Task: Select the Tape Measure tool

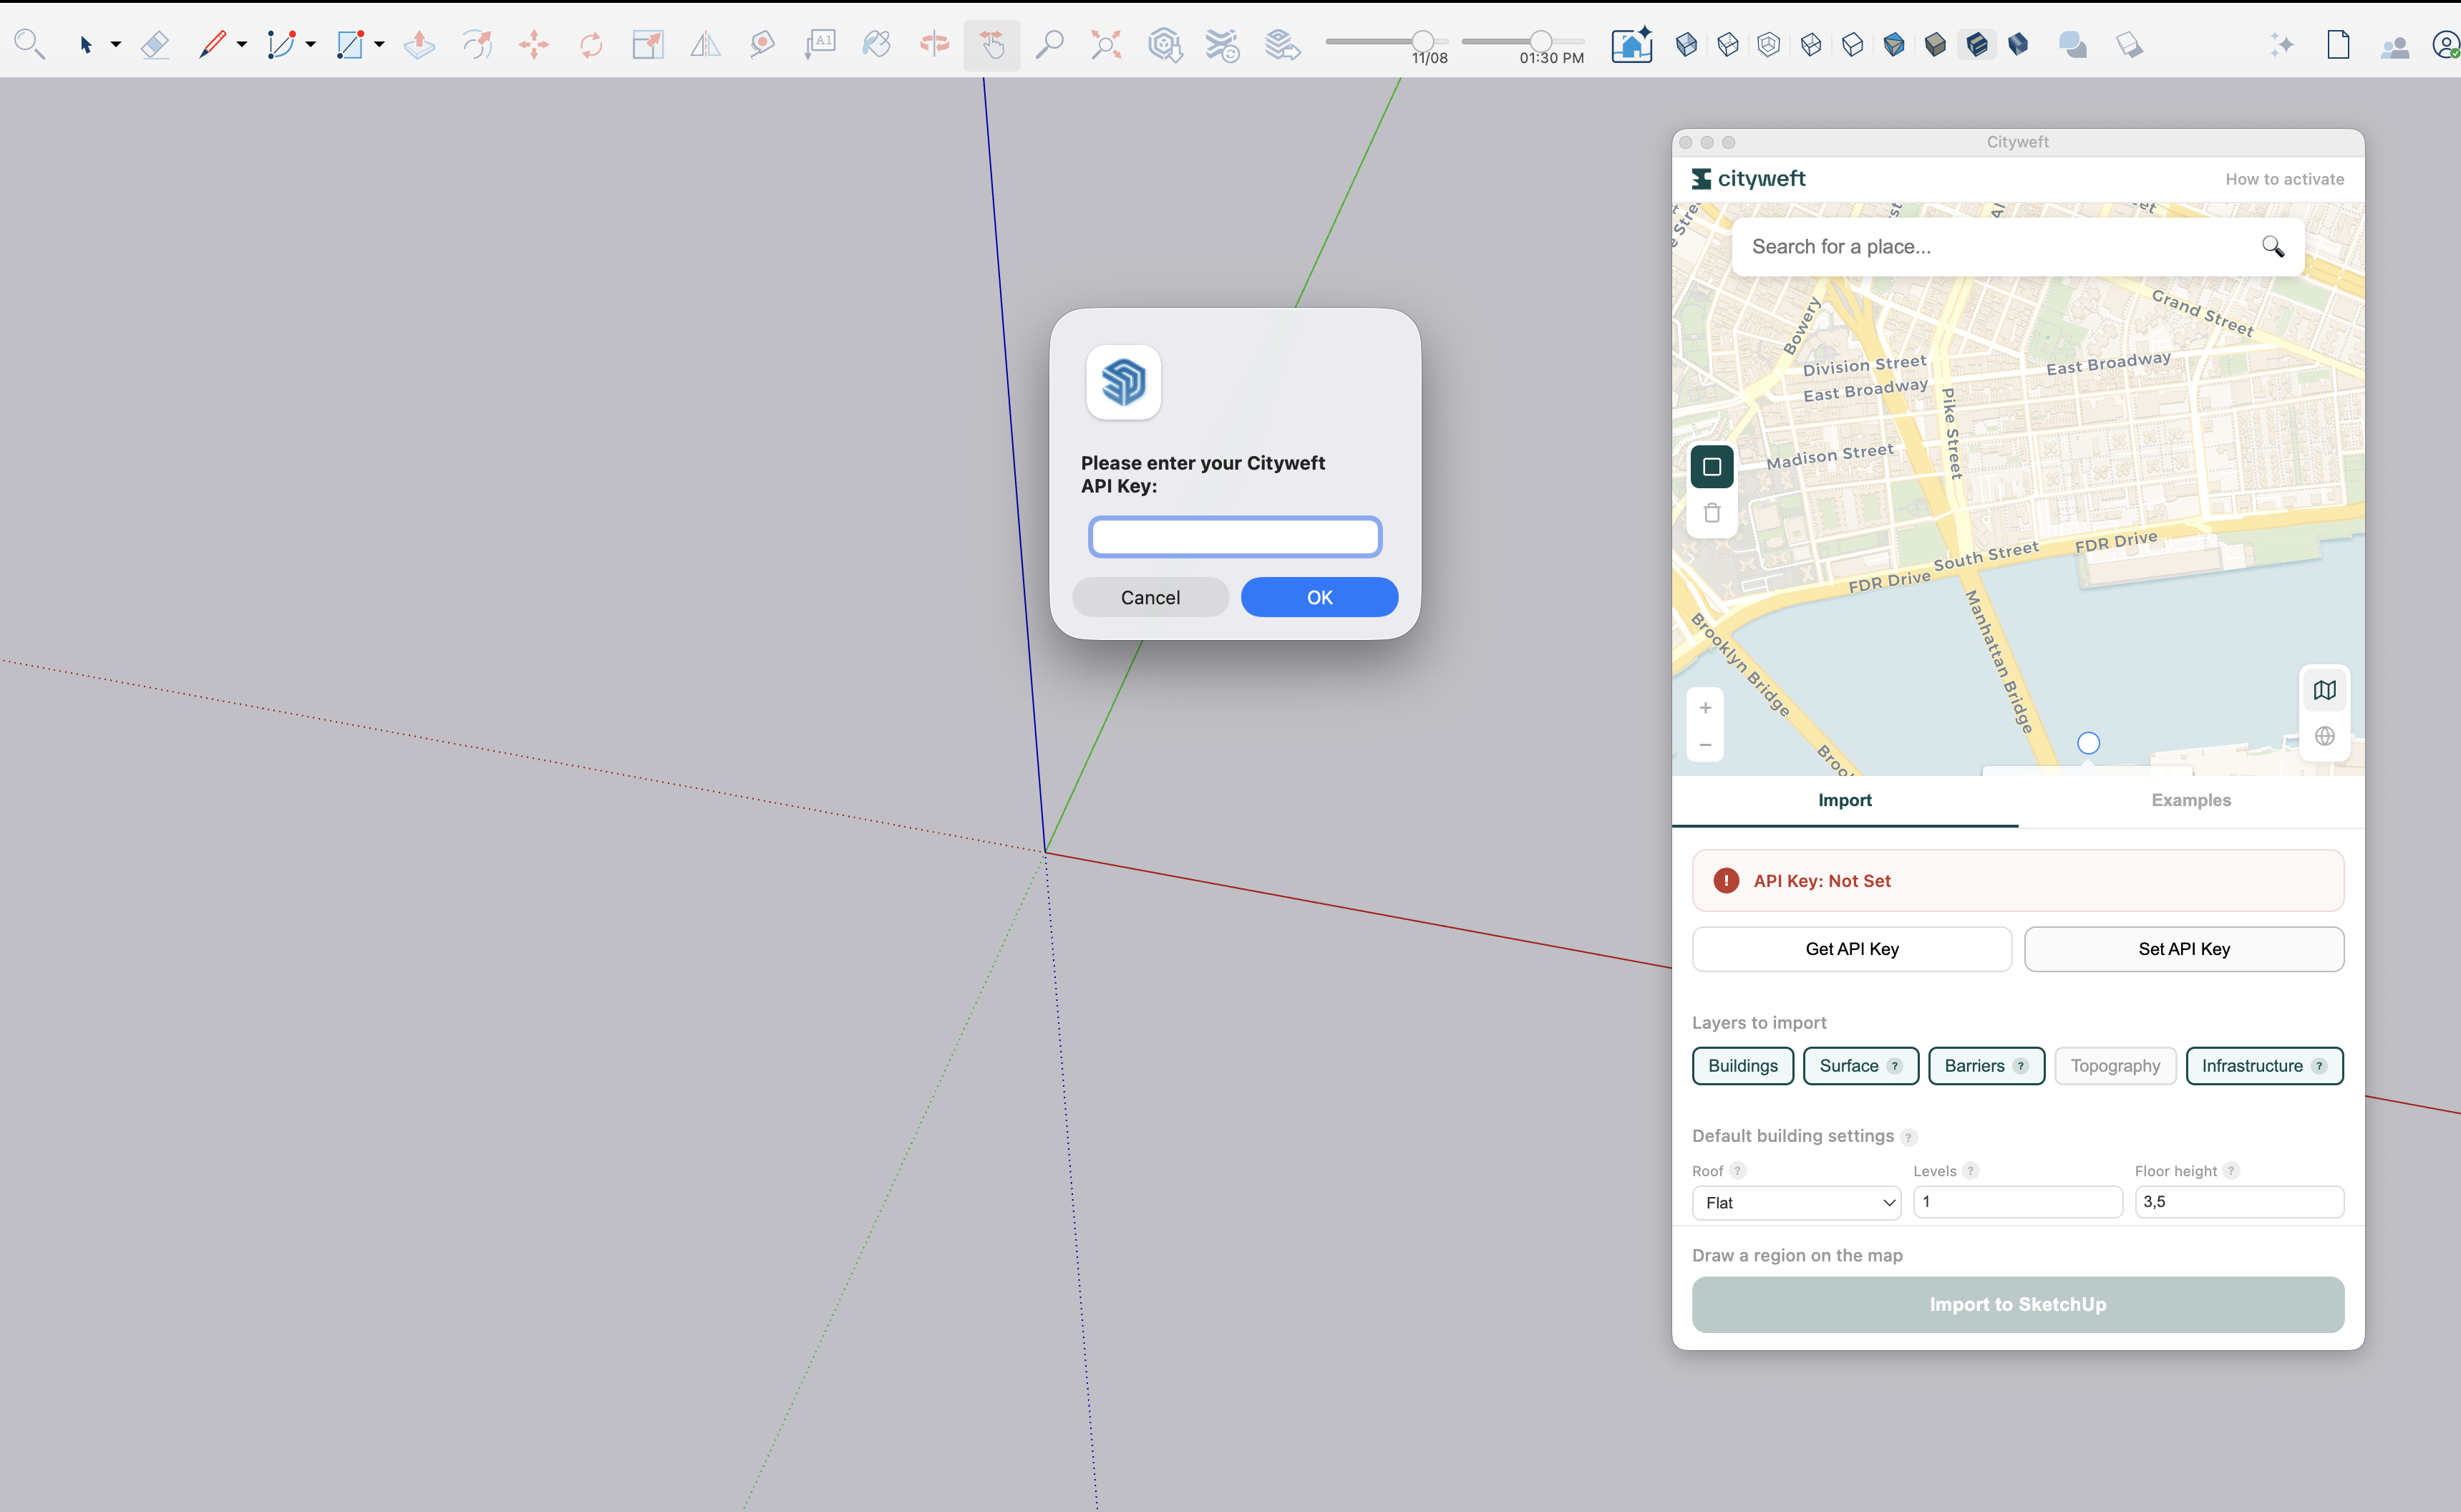Action: pos(762,44)
